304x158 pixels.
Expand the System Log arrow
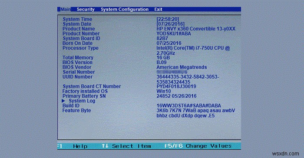point(63,101)
